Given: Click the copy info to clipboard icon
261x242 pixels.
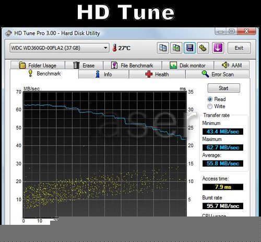Looking at the screenshot, I should click(x=163, y=48).
